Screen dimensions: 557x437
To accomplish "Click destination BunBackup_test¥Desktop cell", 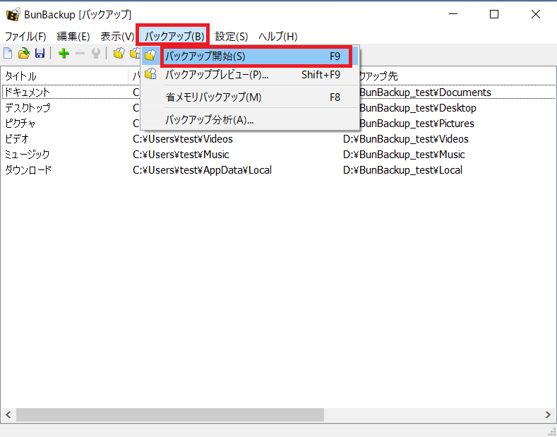I will pos(418,107).
